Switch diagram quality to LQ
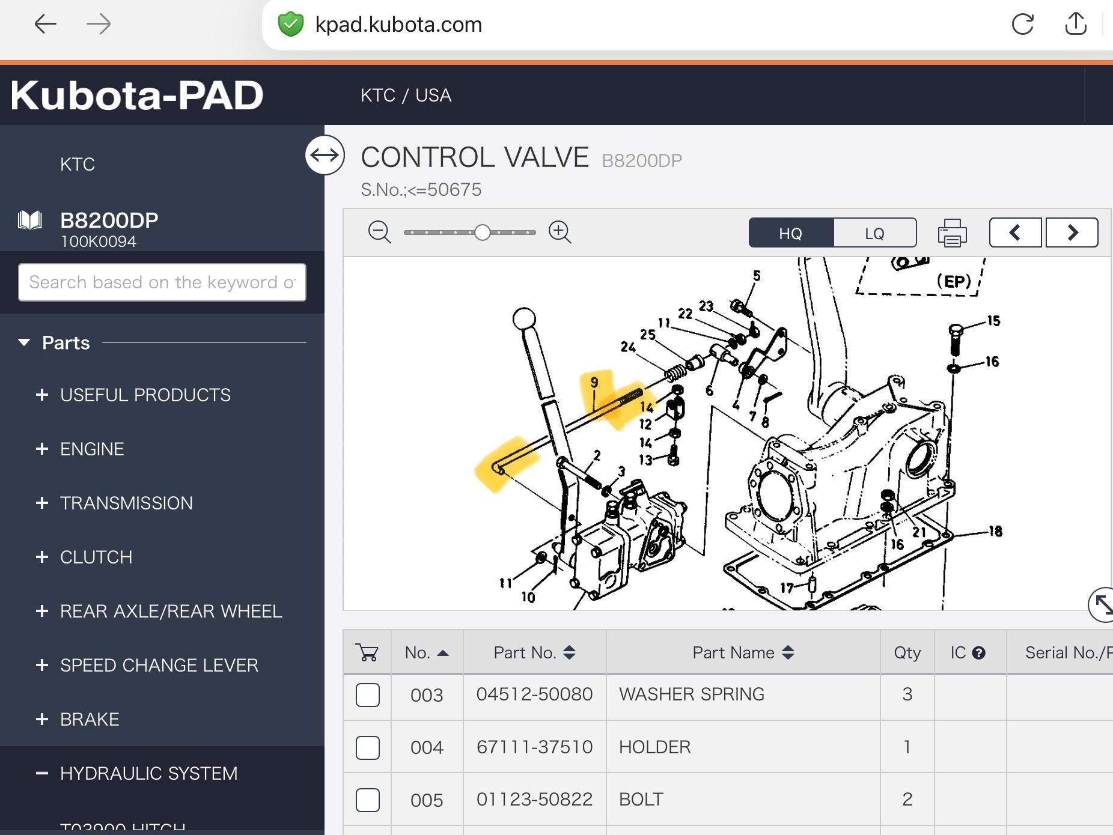Screen dimensions: 1113x835 [x=874, y=233]
